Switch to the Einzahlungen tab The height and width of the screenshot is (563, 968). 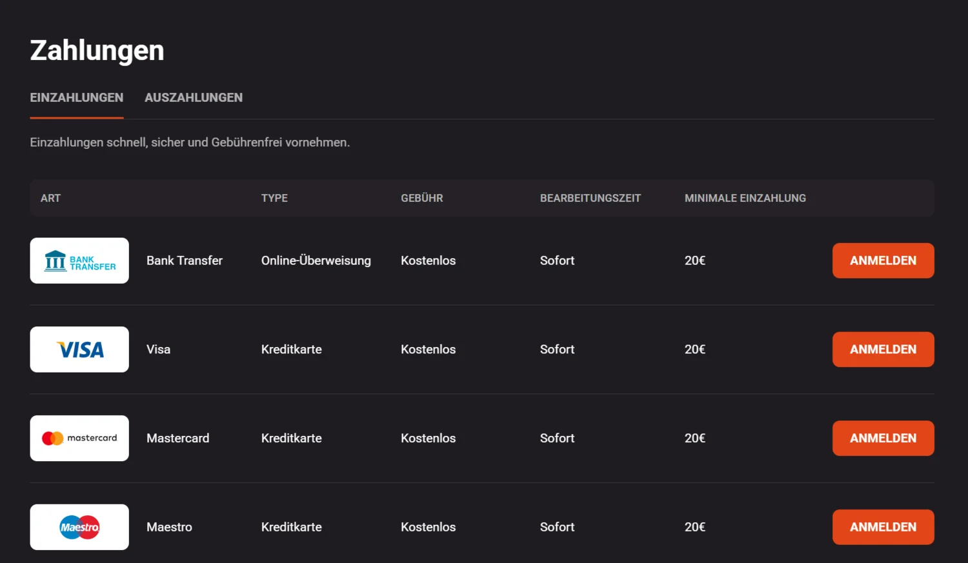77,97
